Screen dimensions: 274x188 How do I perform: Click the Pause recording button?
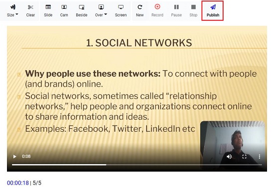click(176, 10)
